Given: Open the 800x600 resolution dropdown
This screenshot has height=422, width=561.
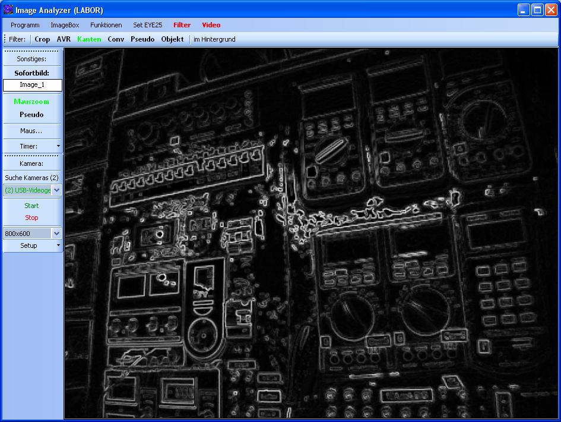Looking at the screenshot, I should click(56, 234).
